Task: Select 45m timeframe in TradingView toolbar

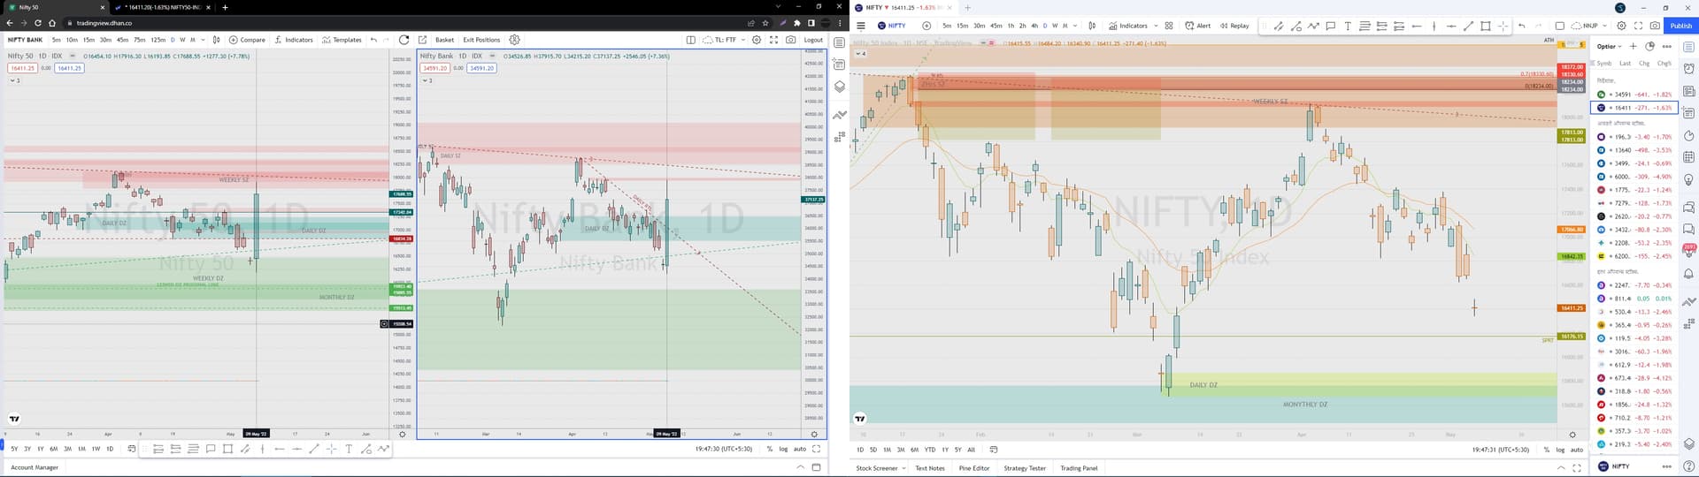Action: [996, 26]
